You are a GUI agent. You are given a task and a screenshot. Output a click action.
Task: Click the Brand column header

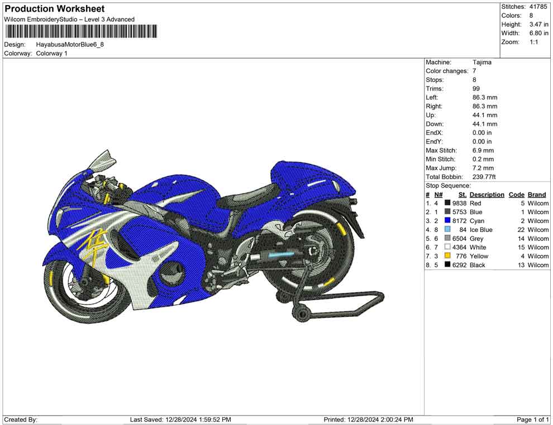pos(536,194)
